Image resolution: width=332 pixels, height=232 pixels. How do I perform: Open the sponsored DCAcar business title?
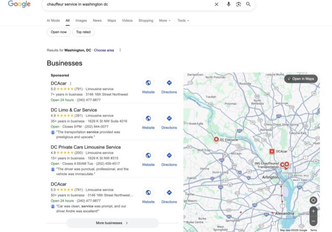pos(58,83)
